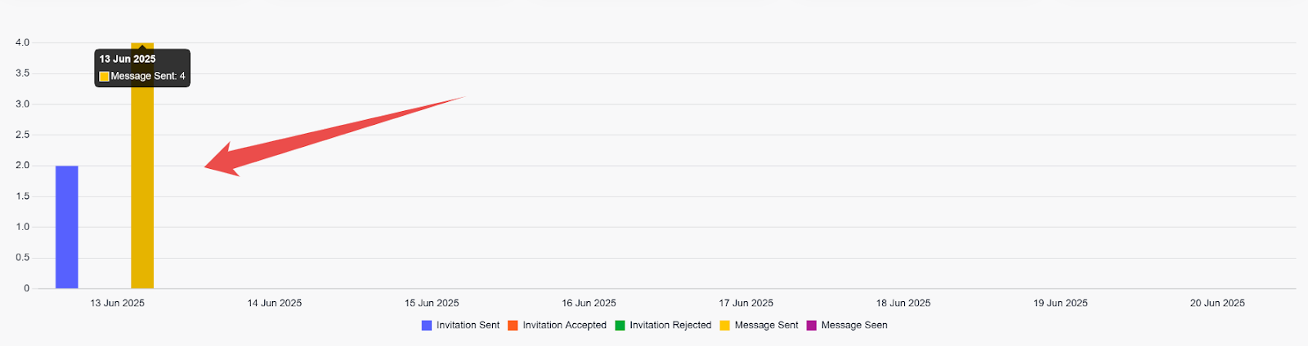Viewport: 1308px width, 346px height.
Task: Select the blue Invitation Sent bar
Action: (67, 227)
